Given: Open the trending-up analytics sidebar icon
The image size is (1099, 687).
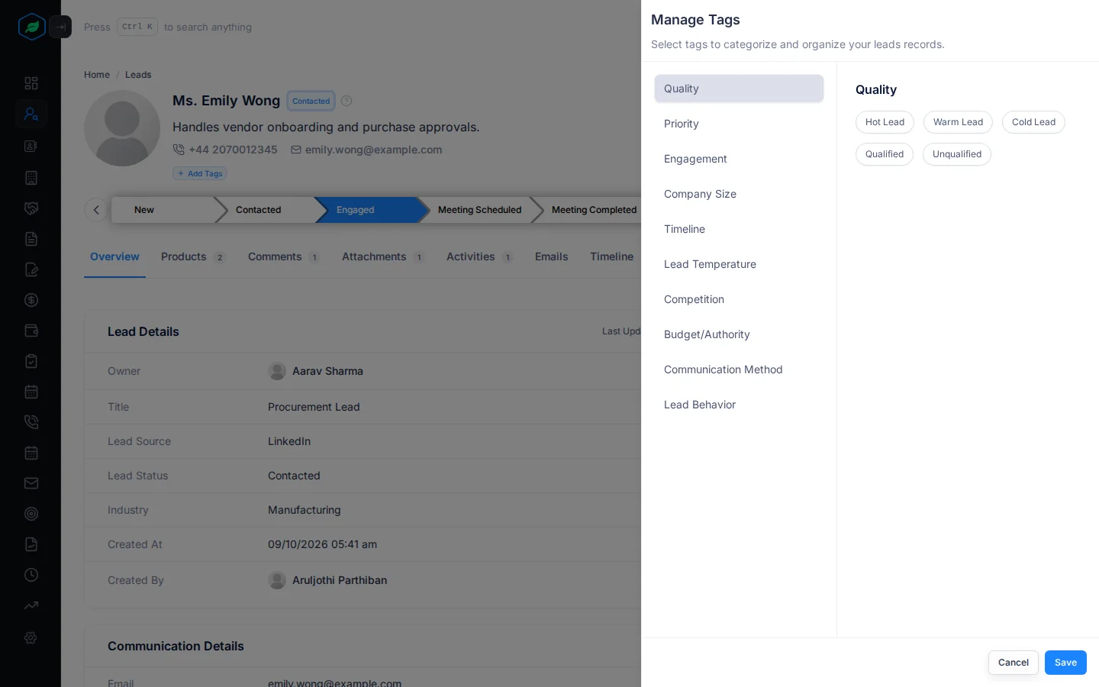Looking at the screenshot, I should (31, 605).
